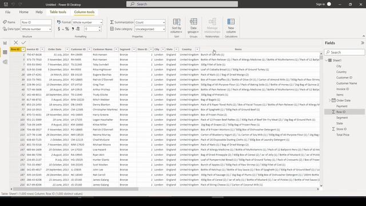Click the Sheet1 table icon

pos(330,60)
